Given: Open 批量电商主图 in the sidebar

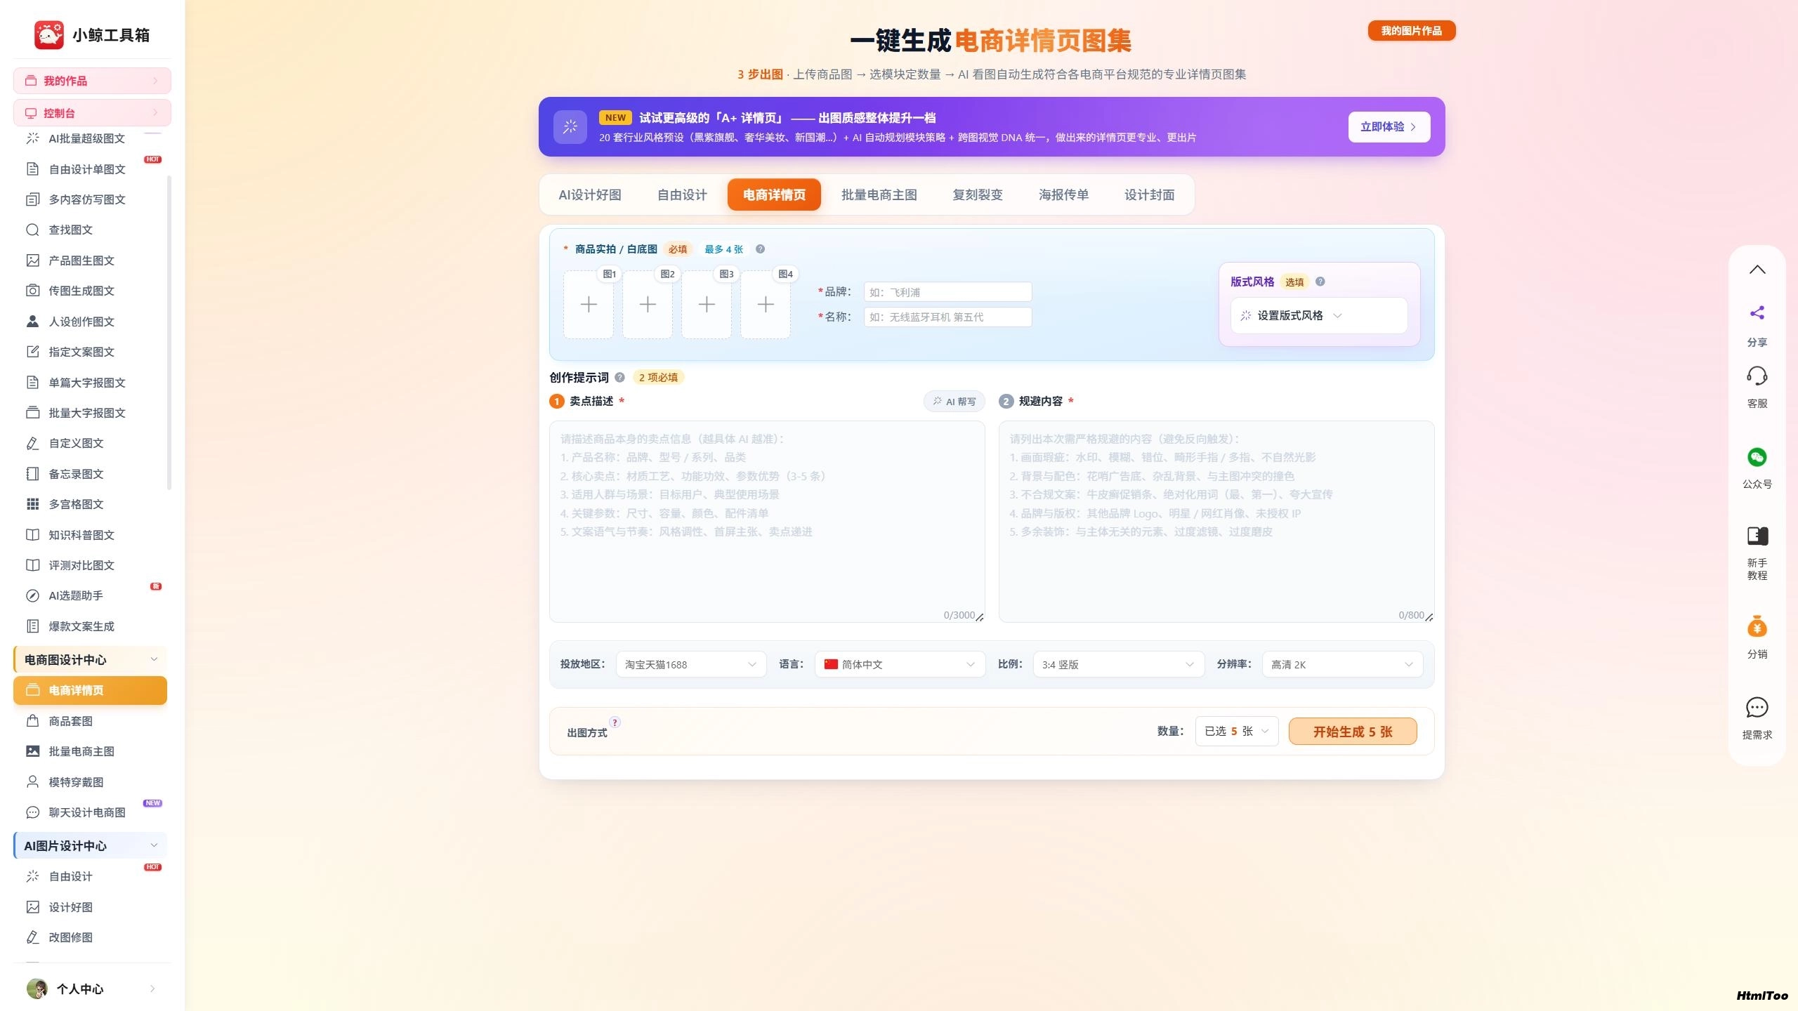Looking at the screenshot, I should click(x=90, y=751).
